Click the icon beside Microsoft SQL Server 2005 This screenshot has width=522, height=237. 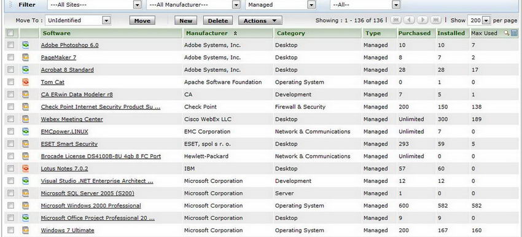click(25, 193)
